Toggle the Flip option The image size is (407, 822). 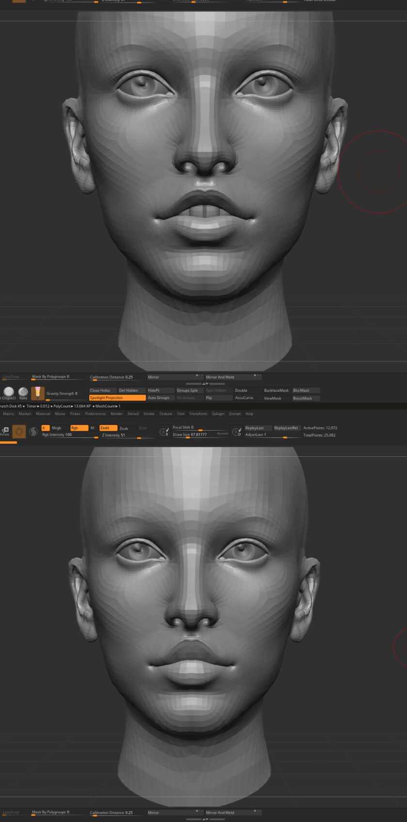(219, 398)
